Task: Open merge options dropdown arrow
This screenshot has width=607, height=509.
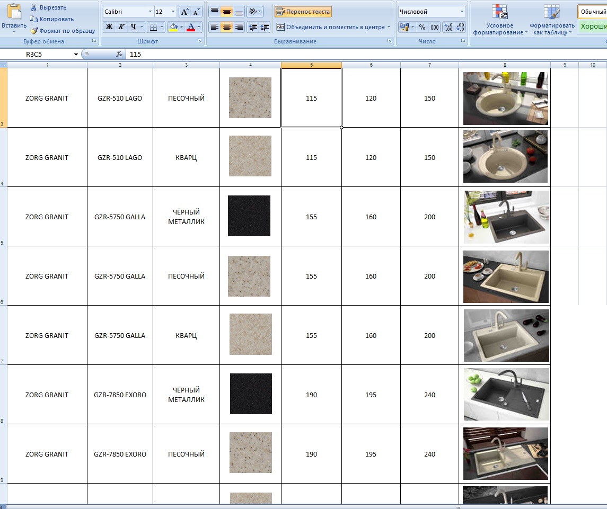Action: (389, 27)
